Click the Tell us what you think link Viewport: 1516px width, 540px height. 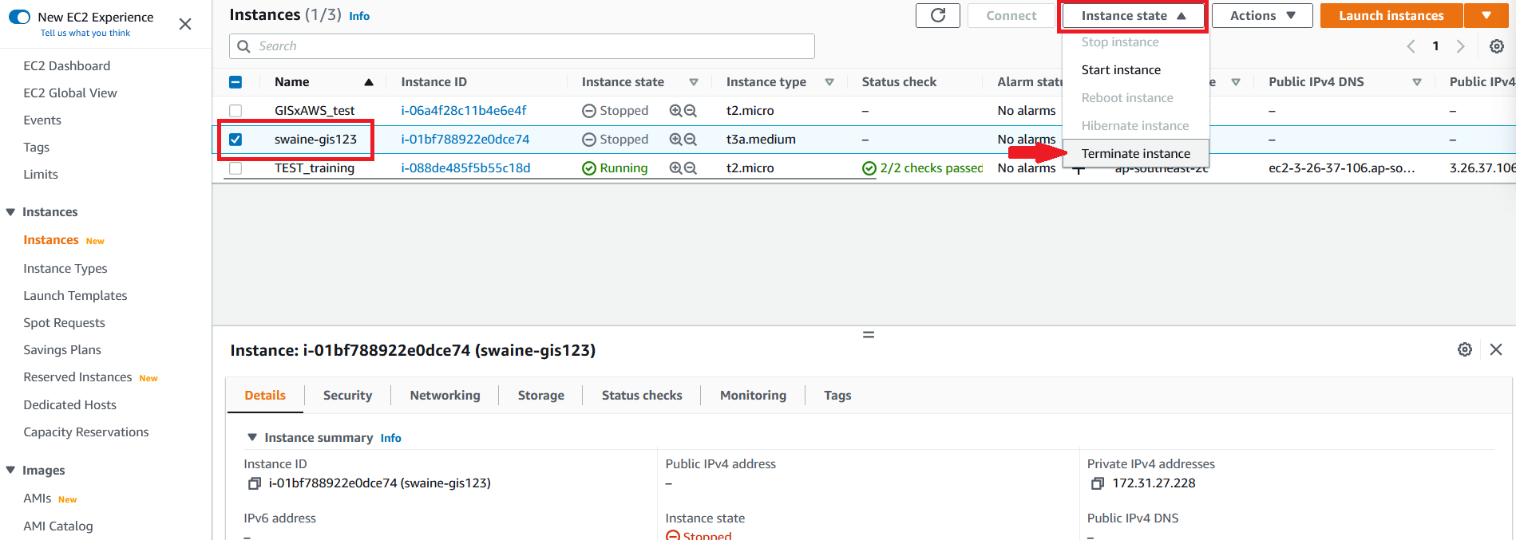pos(85,34)
